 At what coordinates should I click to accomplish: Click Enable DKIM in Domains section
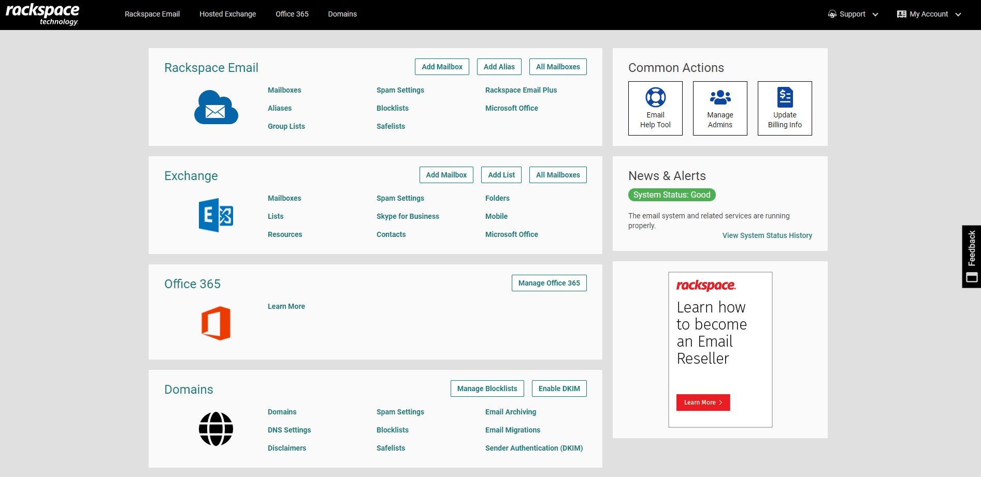point(559,388)
